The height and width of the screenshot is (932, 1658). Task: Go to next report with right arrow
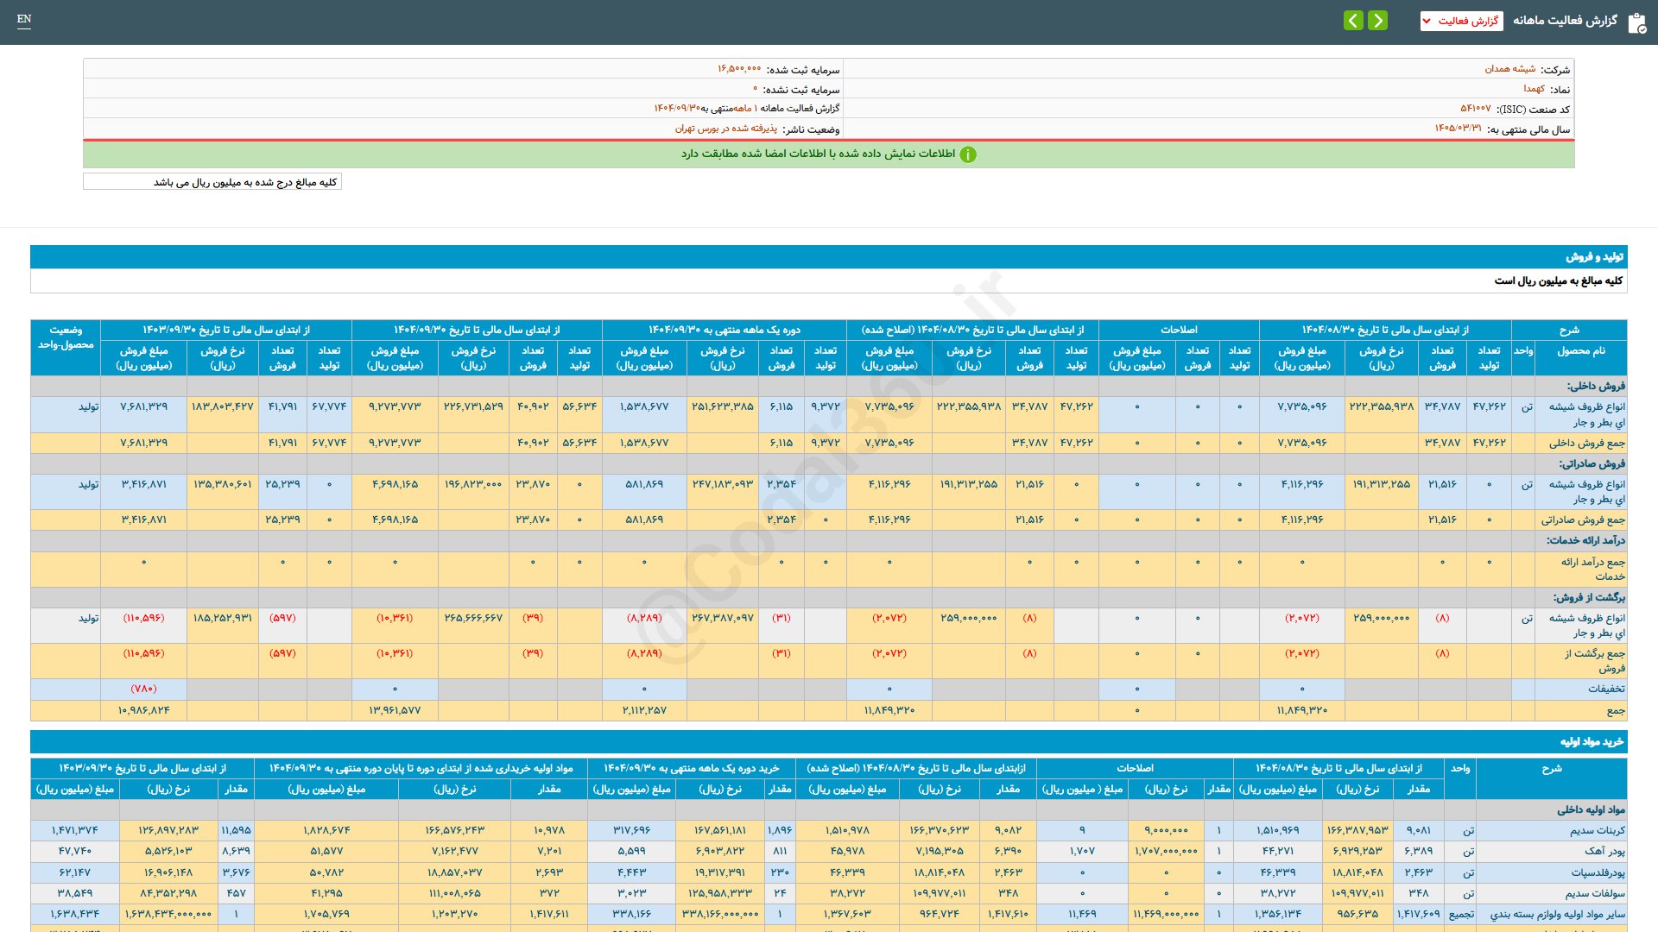(x=1378, y=20)
